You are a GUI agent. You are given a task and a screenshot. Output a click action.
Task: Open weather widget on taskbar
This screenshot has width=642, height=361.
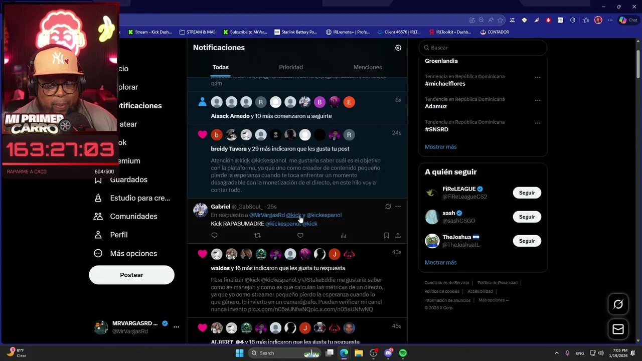[x=17, y=353]
